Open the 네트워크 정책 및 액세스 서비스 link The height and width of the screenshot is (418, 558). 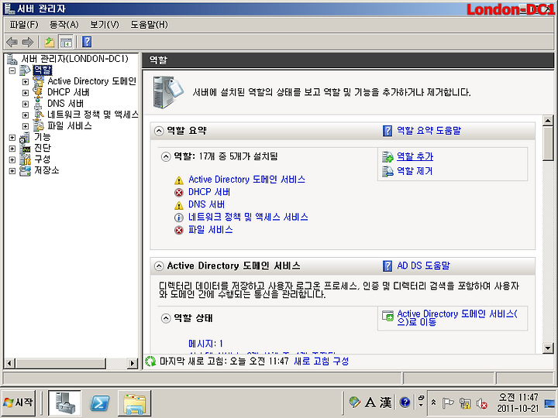tap(248, 218)
